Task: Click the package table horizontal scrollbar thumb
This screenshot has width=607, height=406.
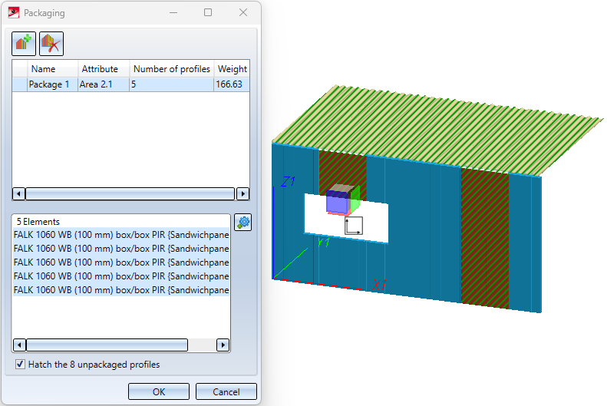Action: 130,193
